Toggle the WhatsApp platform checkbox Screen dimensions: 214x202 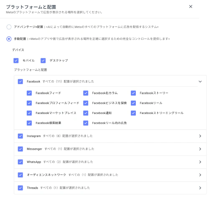[20, 162]
